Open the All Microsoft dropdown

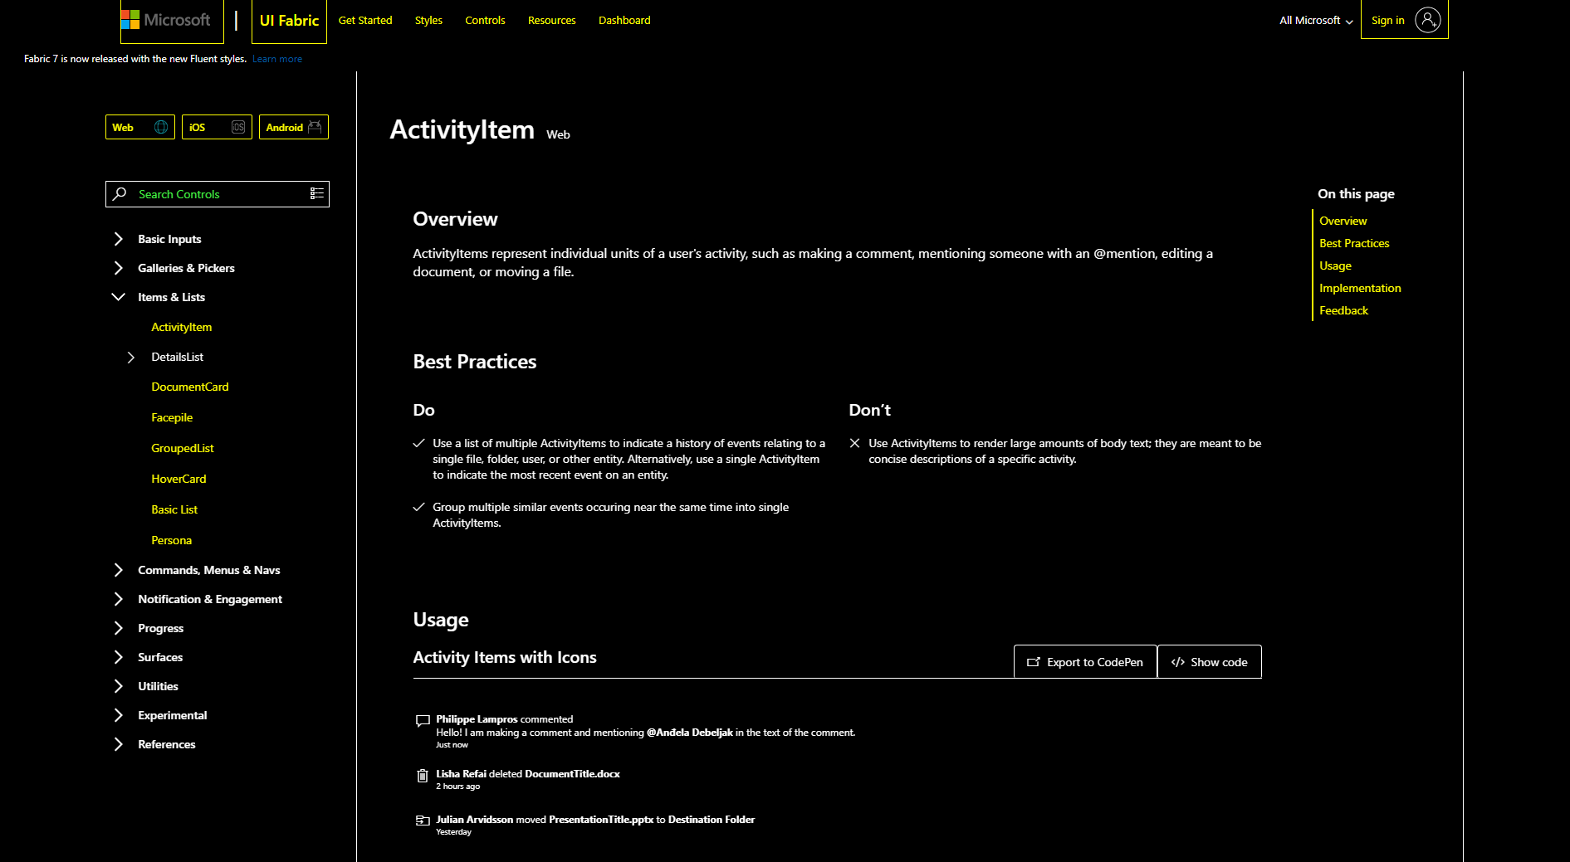coord(1313,20)
